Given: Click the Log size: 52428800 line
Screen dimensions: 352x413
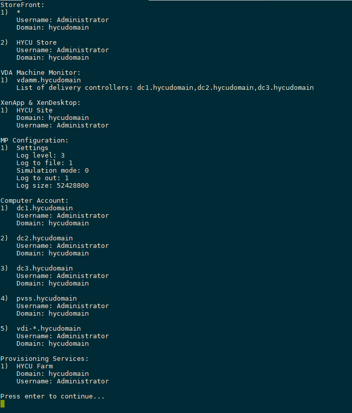Looking at the screenshot, I should click(52, 185).
